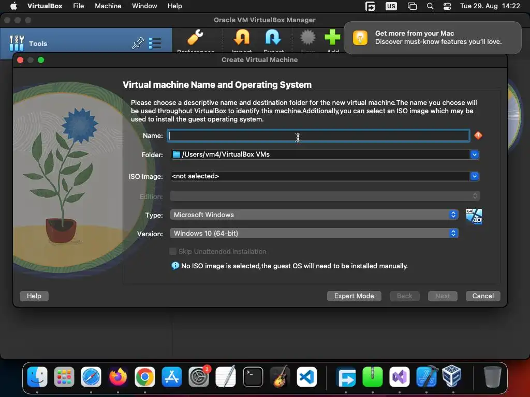Image resolution: width=530 pixels, height=397 pixels.
Task: Click the Next button
Action: pyautogui.click(x=443, y=296)
